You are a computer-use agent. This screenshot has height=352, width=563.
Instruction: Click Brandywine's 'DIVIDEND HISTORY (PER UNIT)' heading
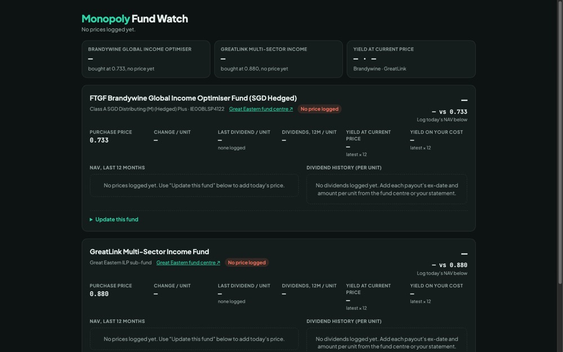(x=344, y=168)
